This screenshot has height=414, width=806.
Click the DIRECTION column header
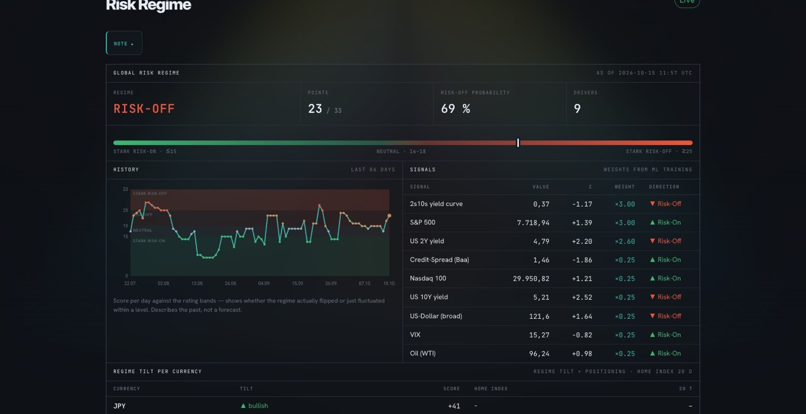(x=664, y=187)
